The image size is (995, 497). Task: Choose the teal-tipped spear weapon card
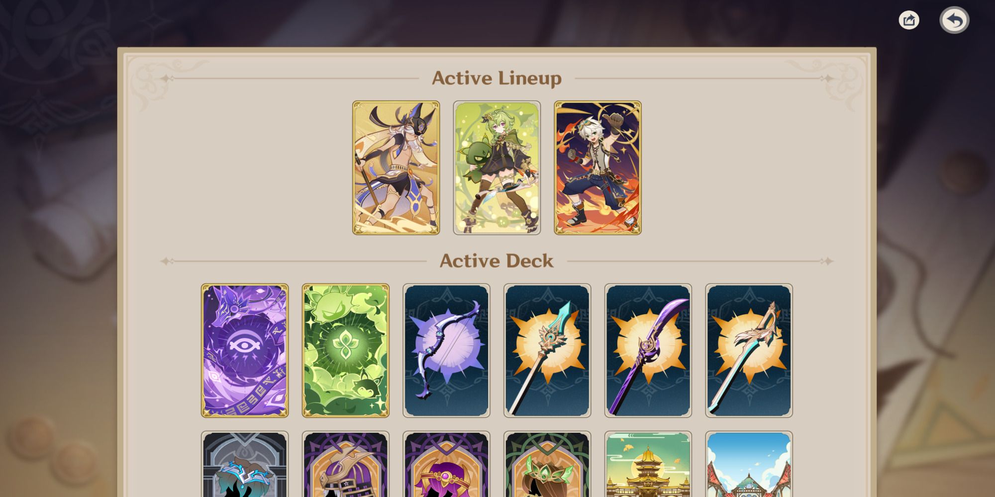tap(547, 351)
